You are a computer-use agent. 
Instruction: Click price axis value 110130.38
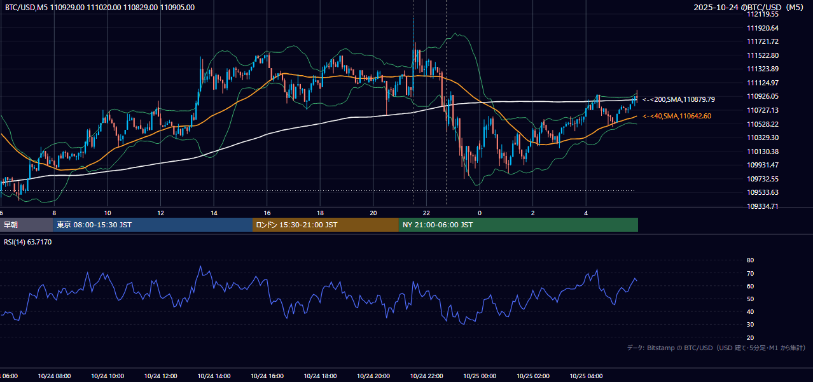[x=762, y=152]
